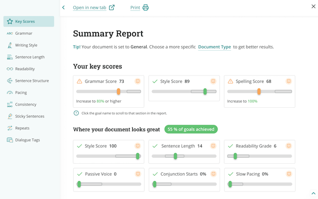Click the Sticky Sentences icon

point(10,117)
